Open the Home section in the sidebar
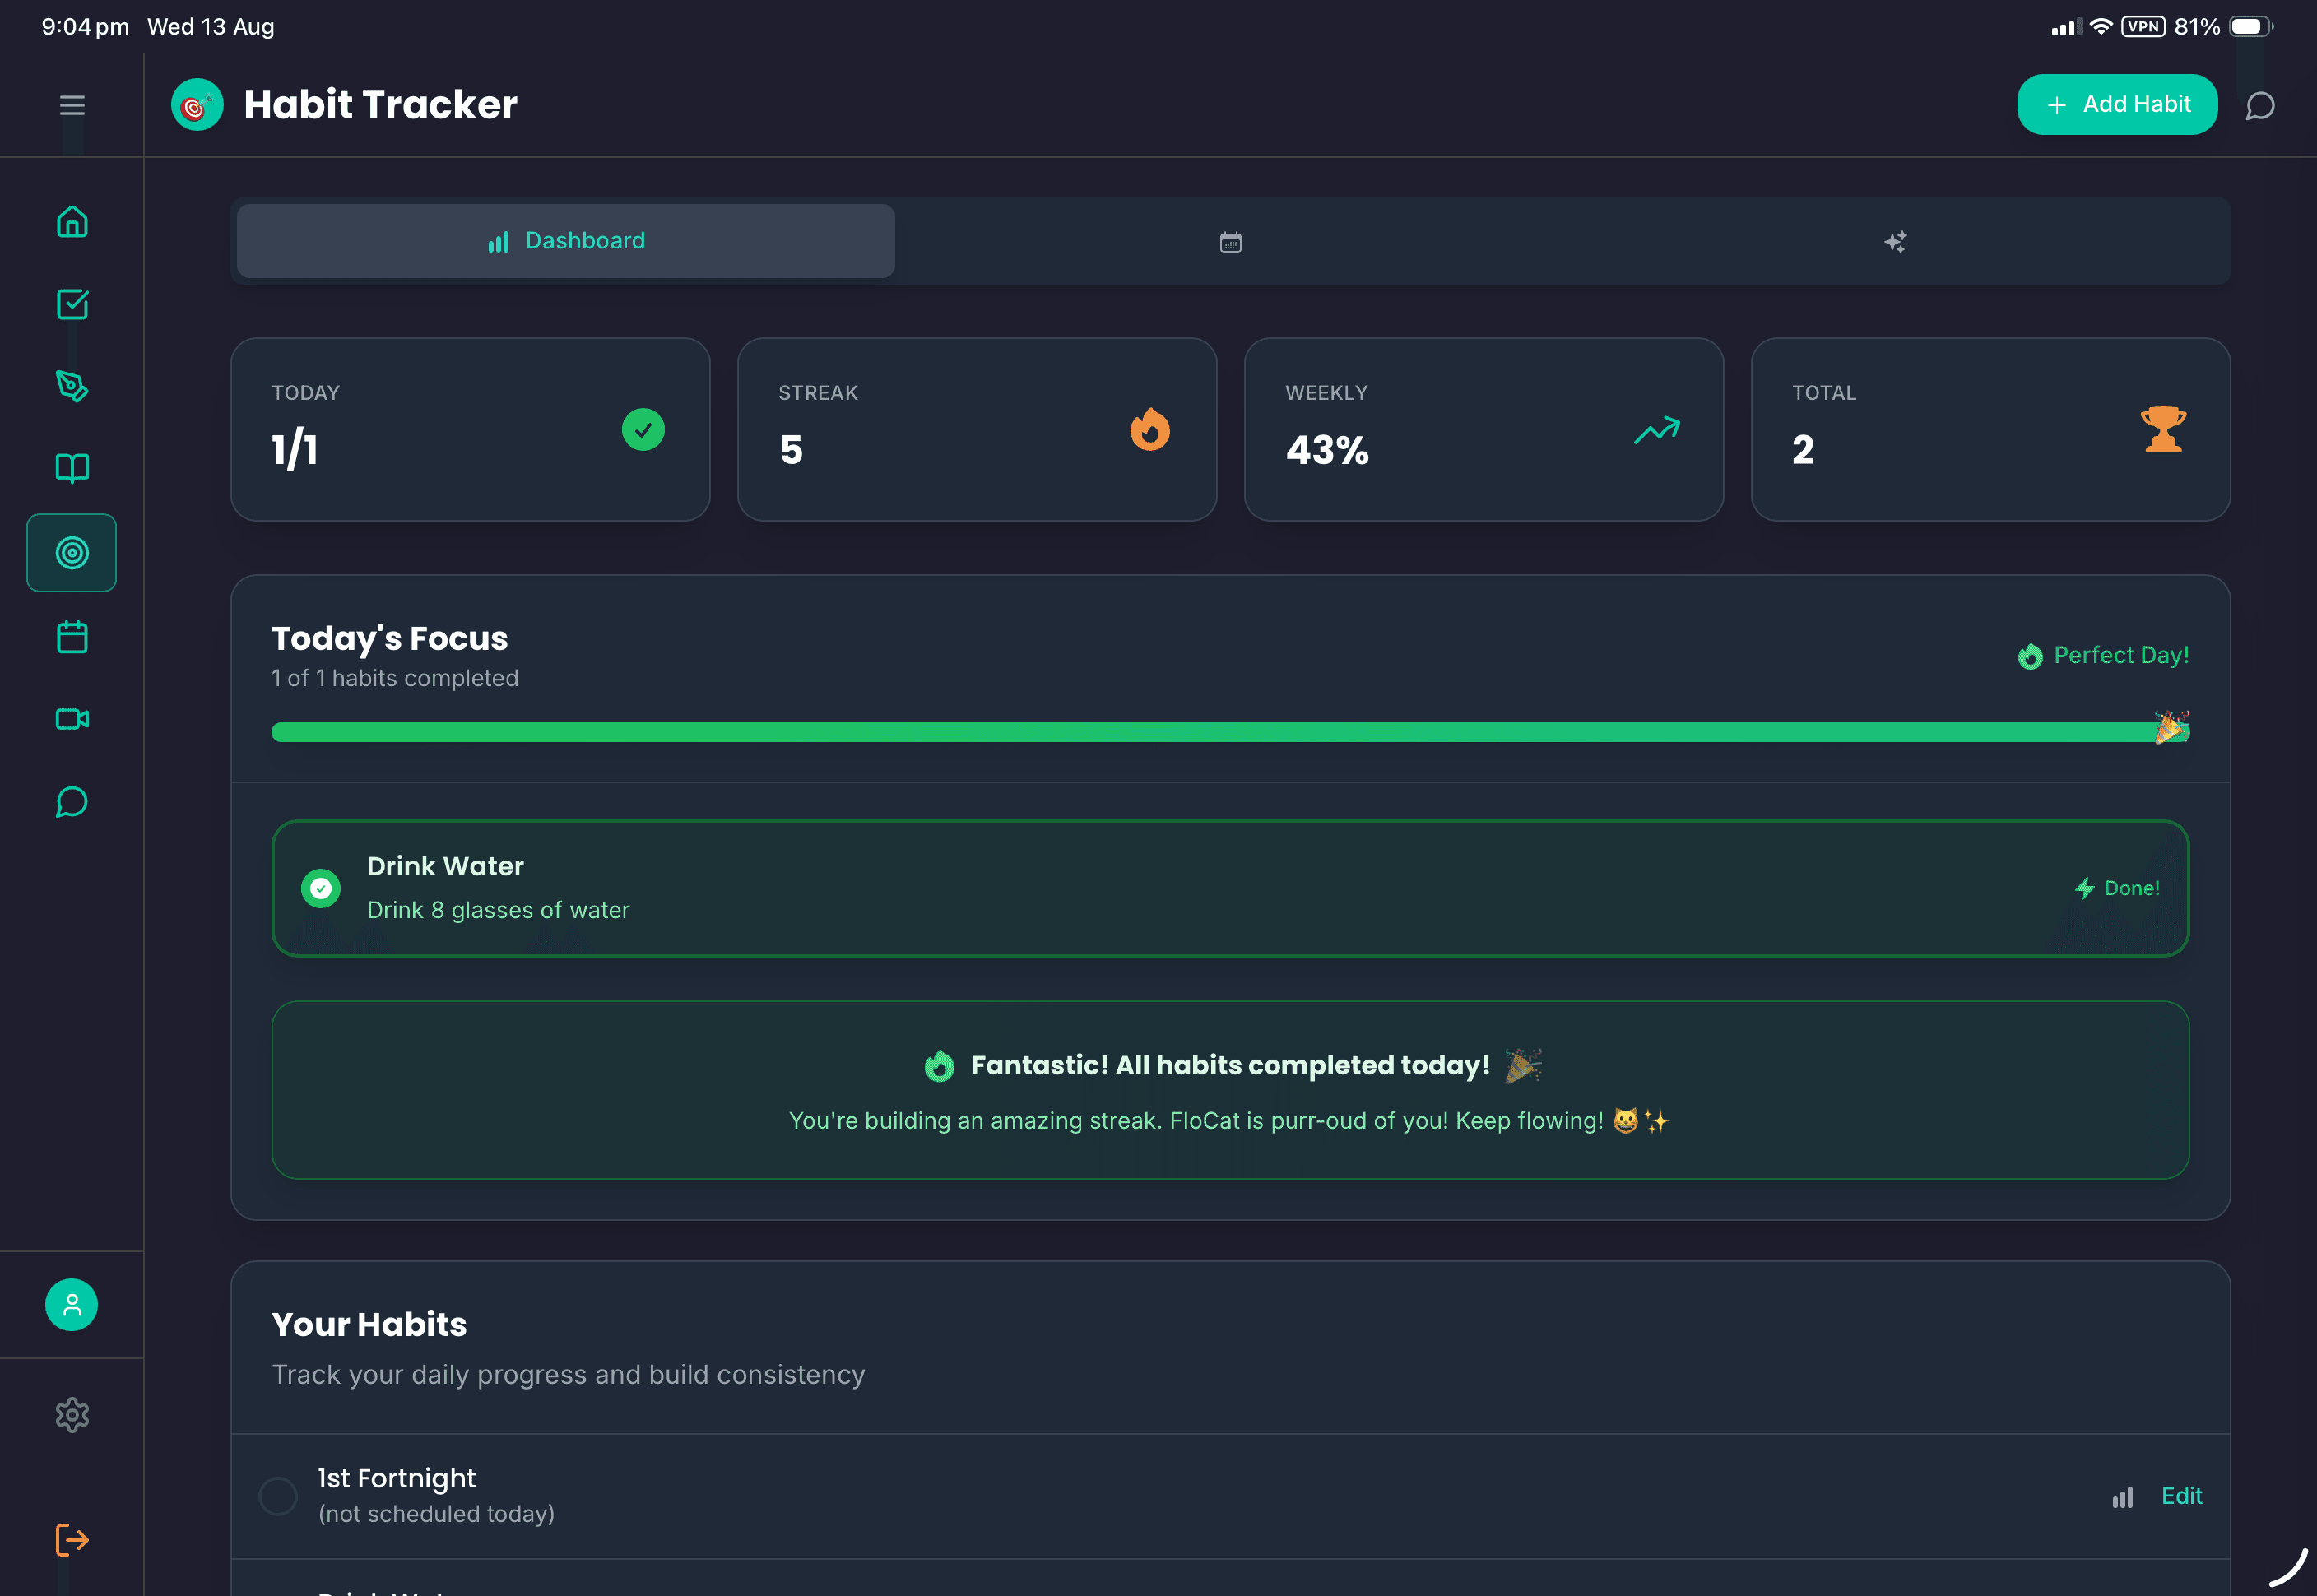The image size is (2317, 1596). point(71,221)
